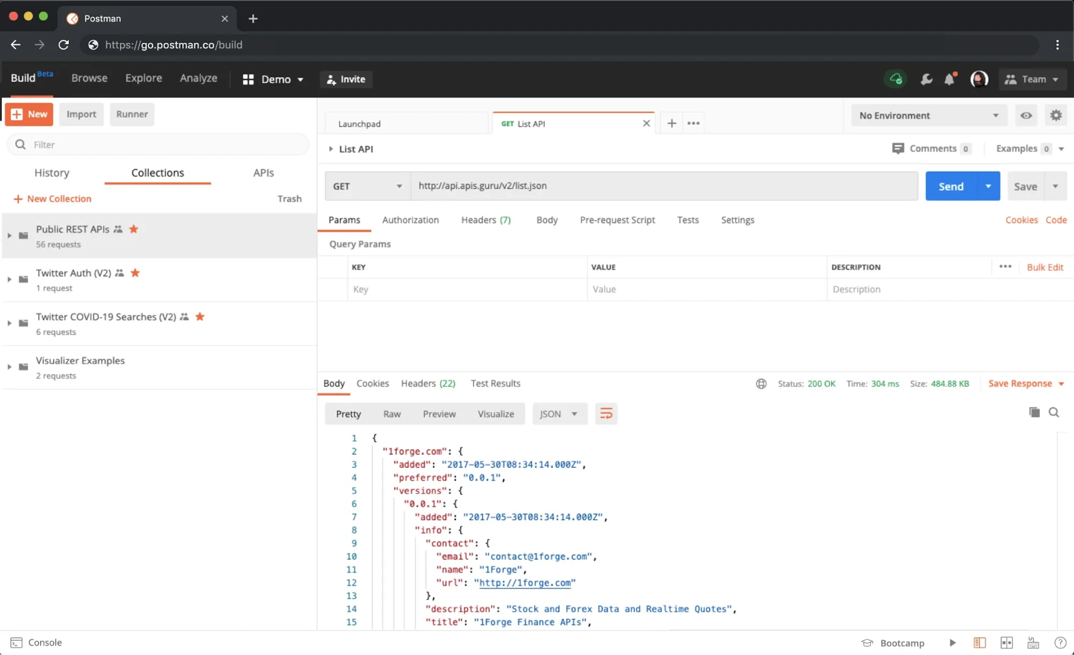Click the network globe icon beside Status
1074x655 pixels.
(761, 384)
